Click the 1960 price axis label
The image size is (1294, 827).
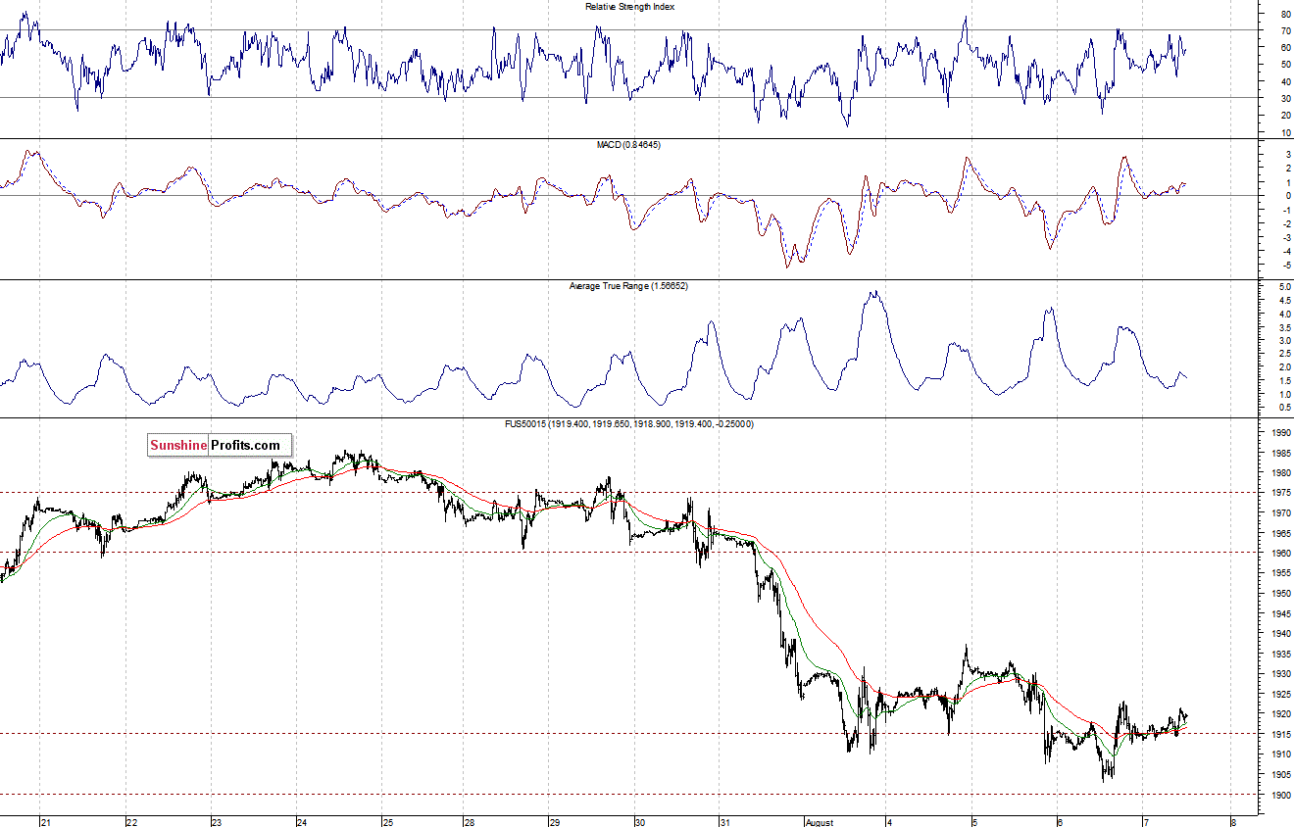(x=1280, y=554)
